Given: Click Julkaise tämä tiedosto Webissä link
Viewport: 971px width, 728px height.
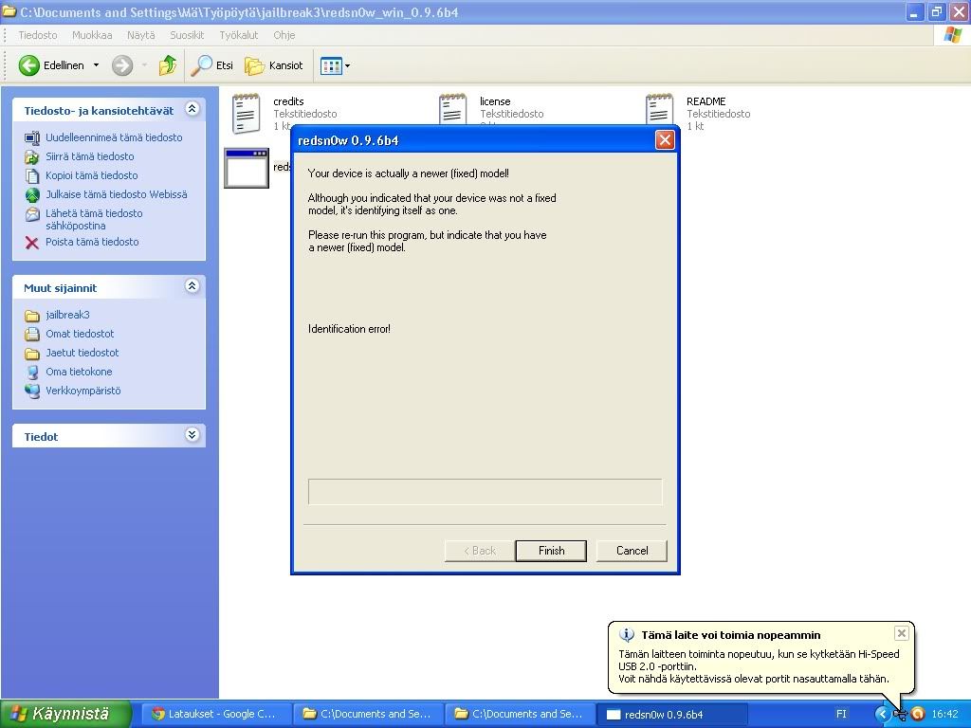Looking at the screenshot, I should pos(117,194).
